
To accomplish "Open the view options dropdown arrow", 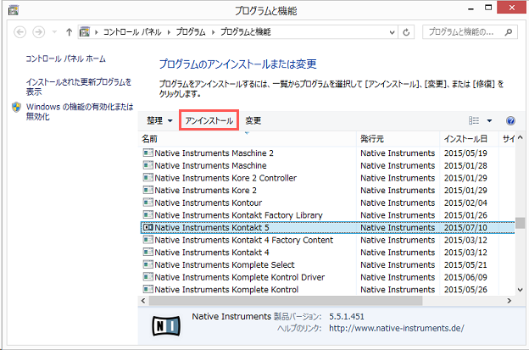I will click(x=489, y=120).
